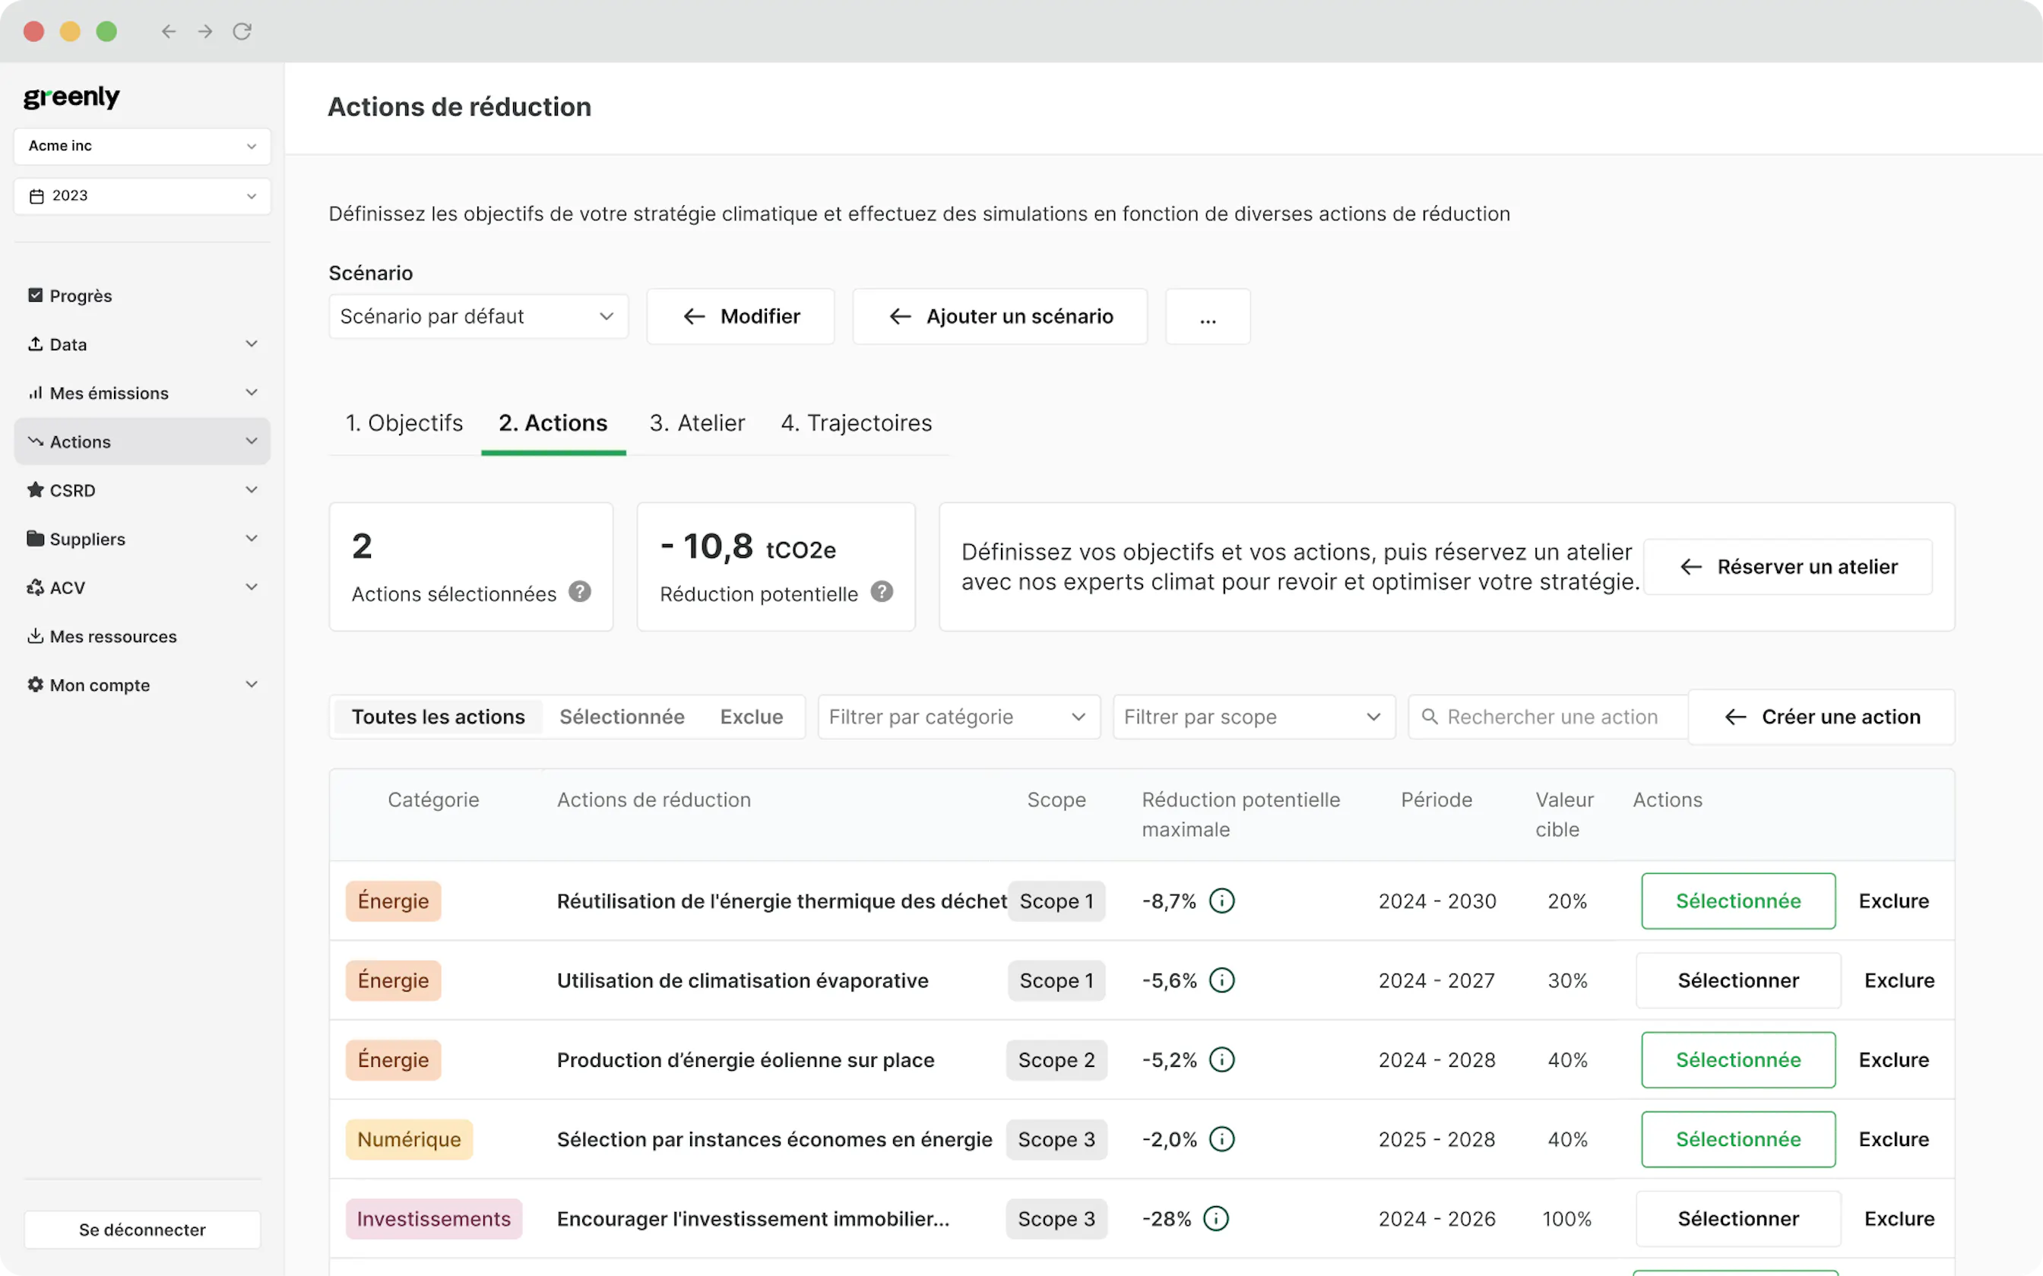Click info icon beside -28% reduction

[x=1216, y=1217]
